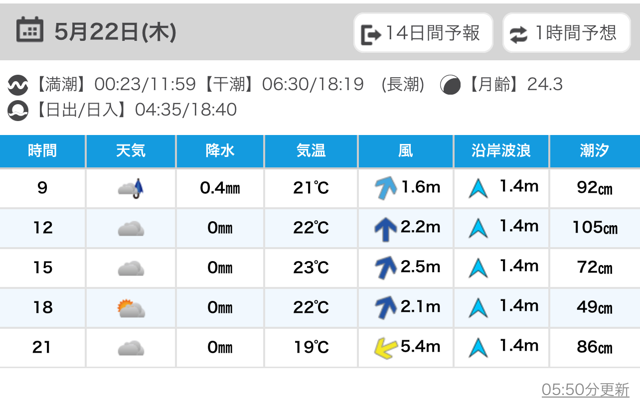The image size is (640, 411).
Task: Select the 沿岸波浪 column header
Action: click(501, 151)
